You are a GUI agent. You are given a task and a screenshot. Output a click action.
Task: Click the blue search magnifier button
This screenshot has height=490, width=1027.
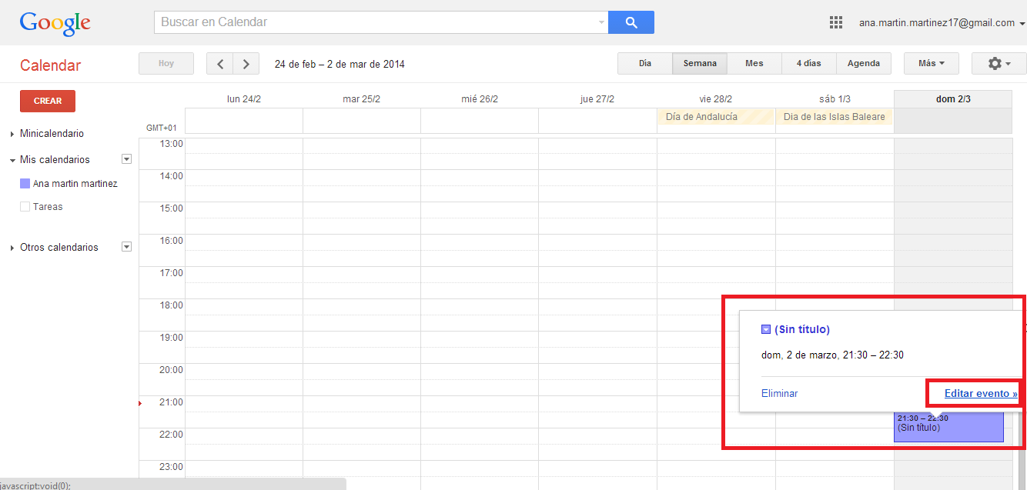631,22
